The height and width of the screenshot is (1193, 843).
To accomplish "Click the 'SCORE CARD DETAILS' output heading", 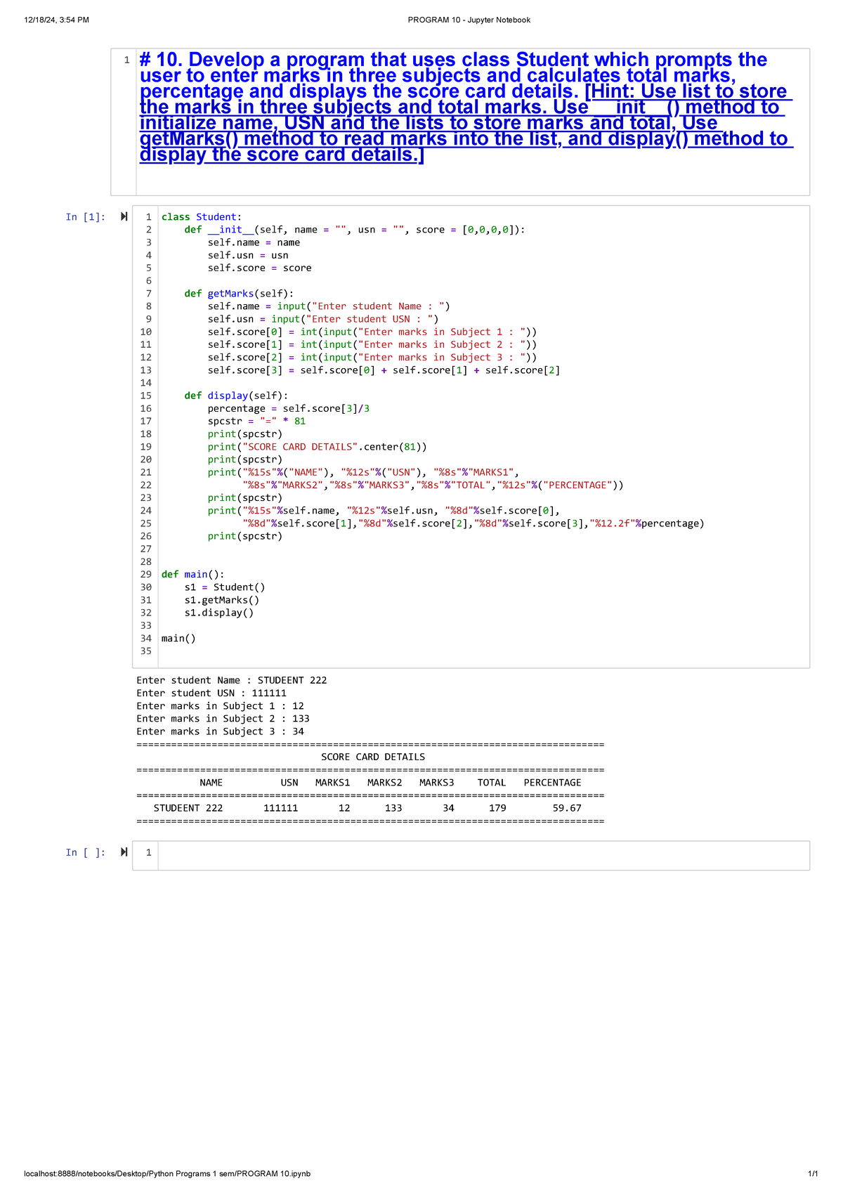I will 373,757.
